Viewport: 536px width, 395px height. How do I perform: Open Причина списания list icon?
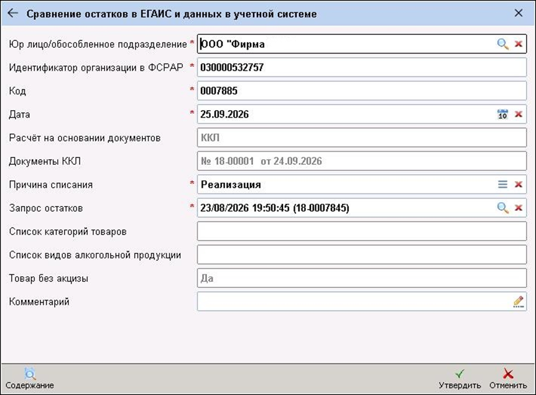[x=502, y=184]
